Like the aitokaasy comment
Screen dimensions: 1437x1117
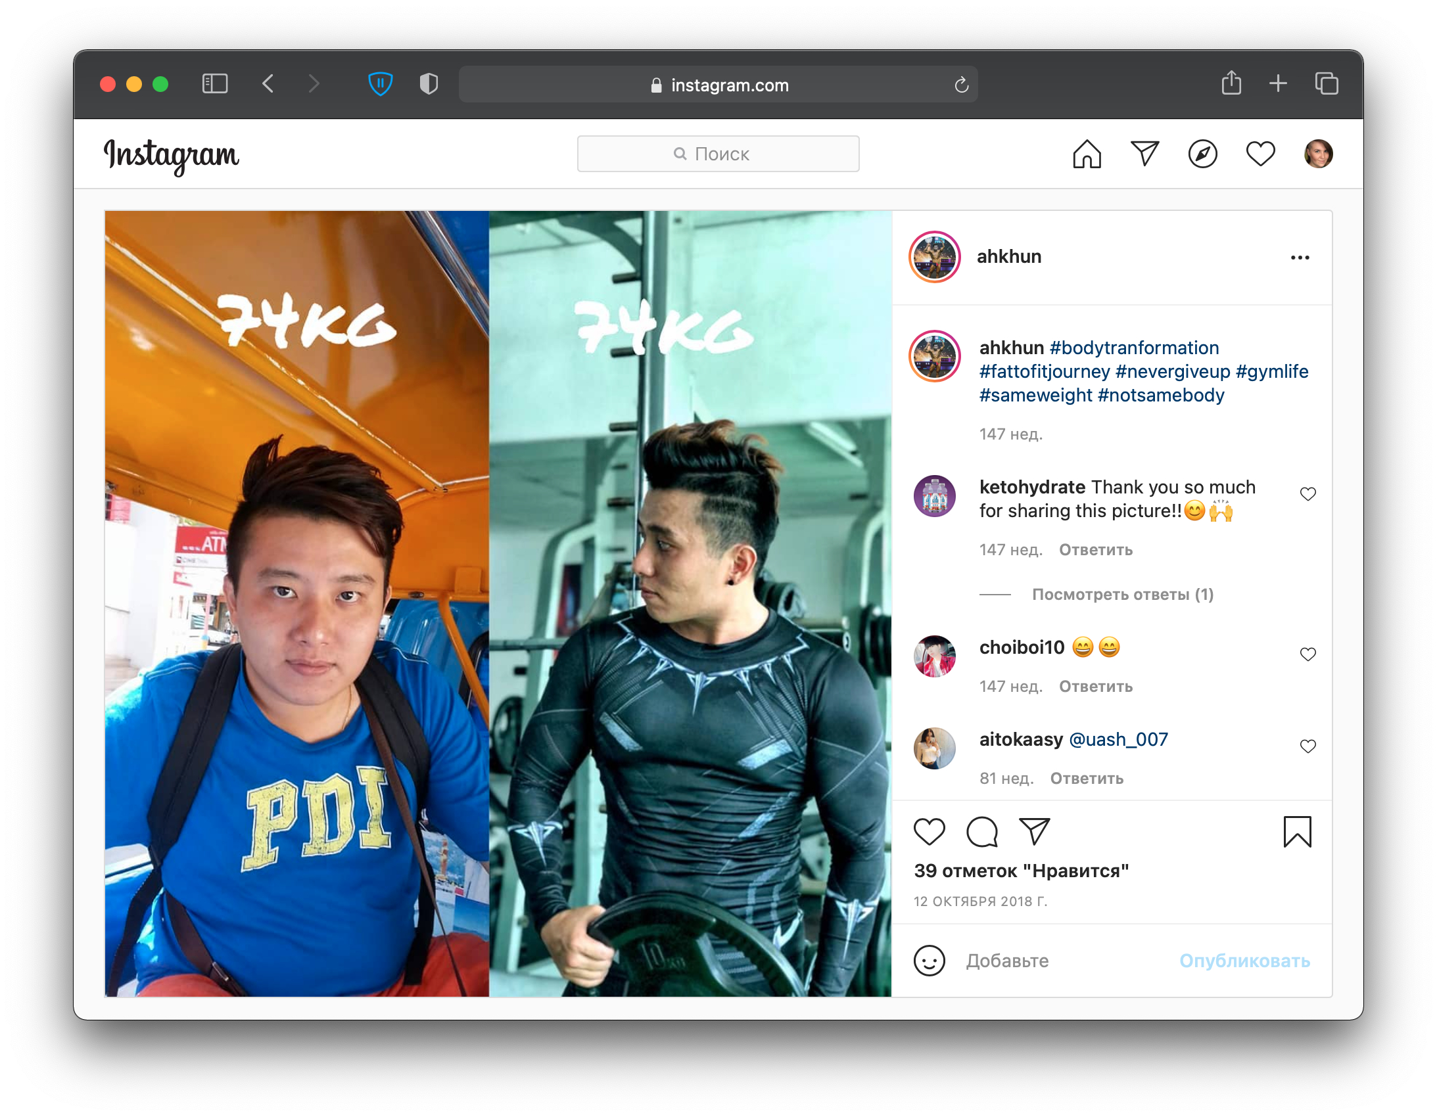pos(1307,746)
